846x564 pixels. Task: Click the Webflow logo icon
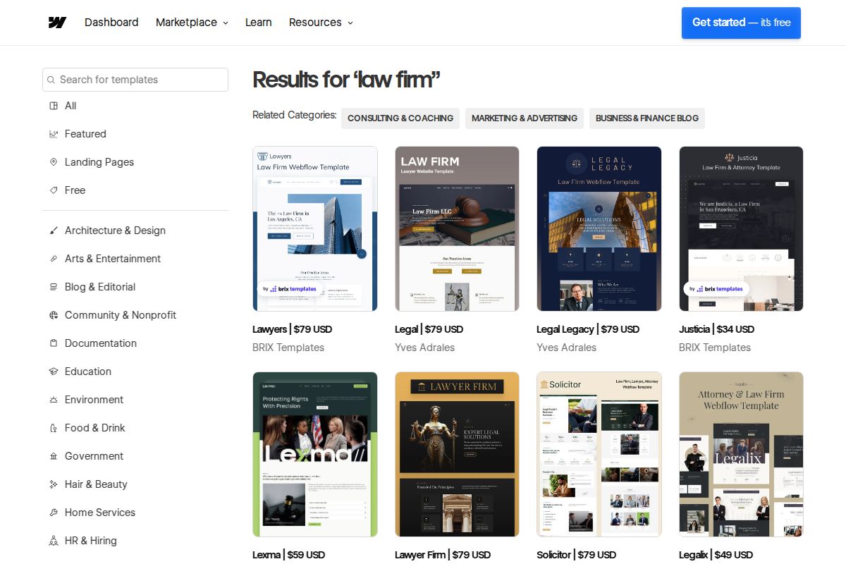tap(57, 23)
